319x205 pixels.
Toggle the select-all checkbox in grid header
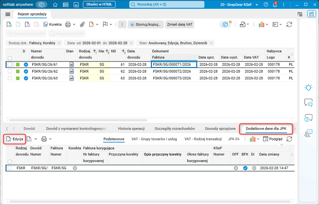tap(10, 58)
